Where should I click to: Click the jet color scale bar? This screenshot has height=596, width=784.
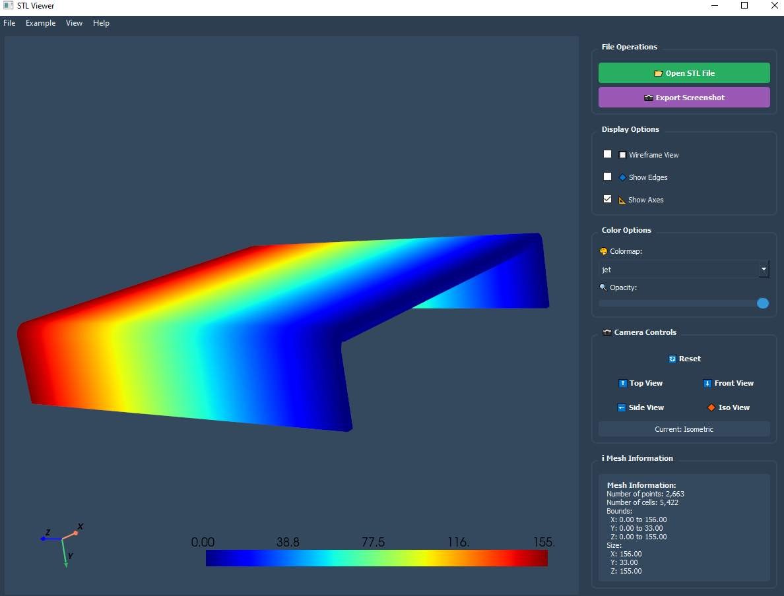pyautogui.click(x=376, y=558)
